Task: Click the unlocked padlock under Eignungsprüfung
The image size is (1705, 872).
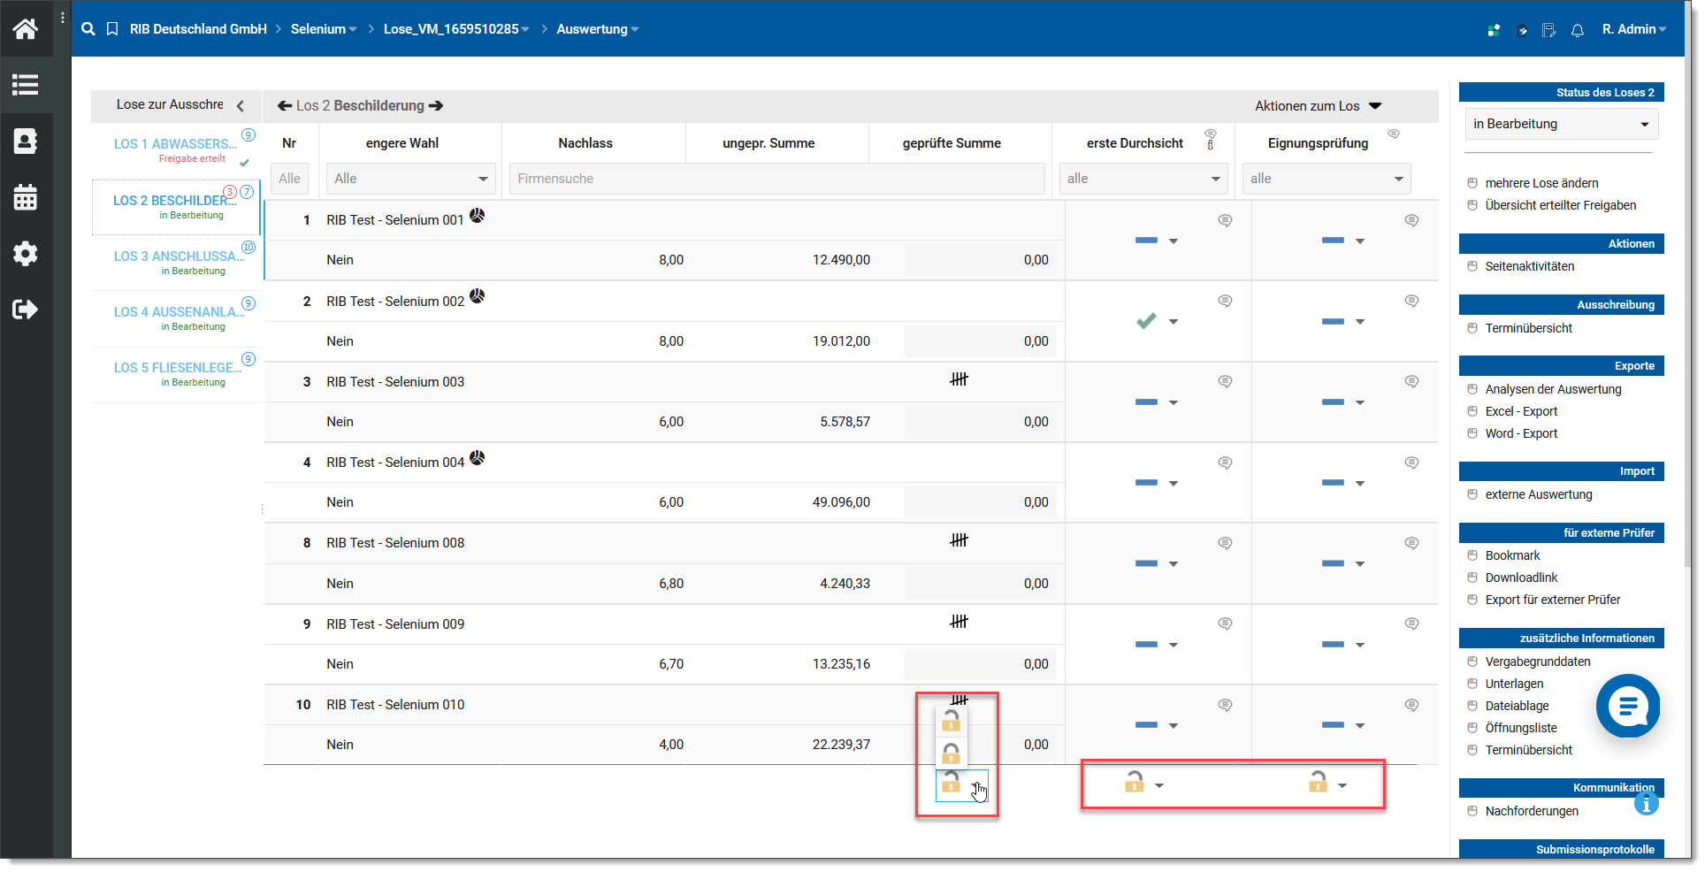Action: click(x=1318, y=782)
